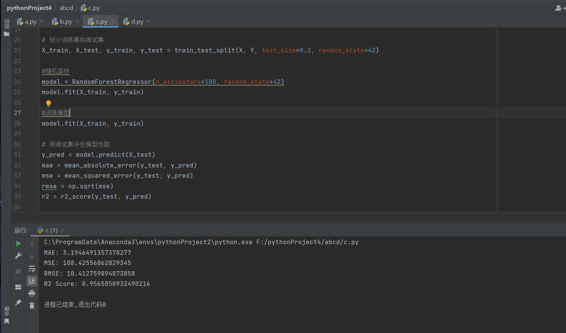Close the b.py tab
Image resolution: width=566 pixels, height=333 pixels.
click(77, 21)
